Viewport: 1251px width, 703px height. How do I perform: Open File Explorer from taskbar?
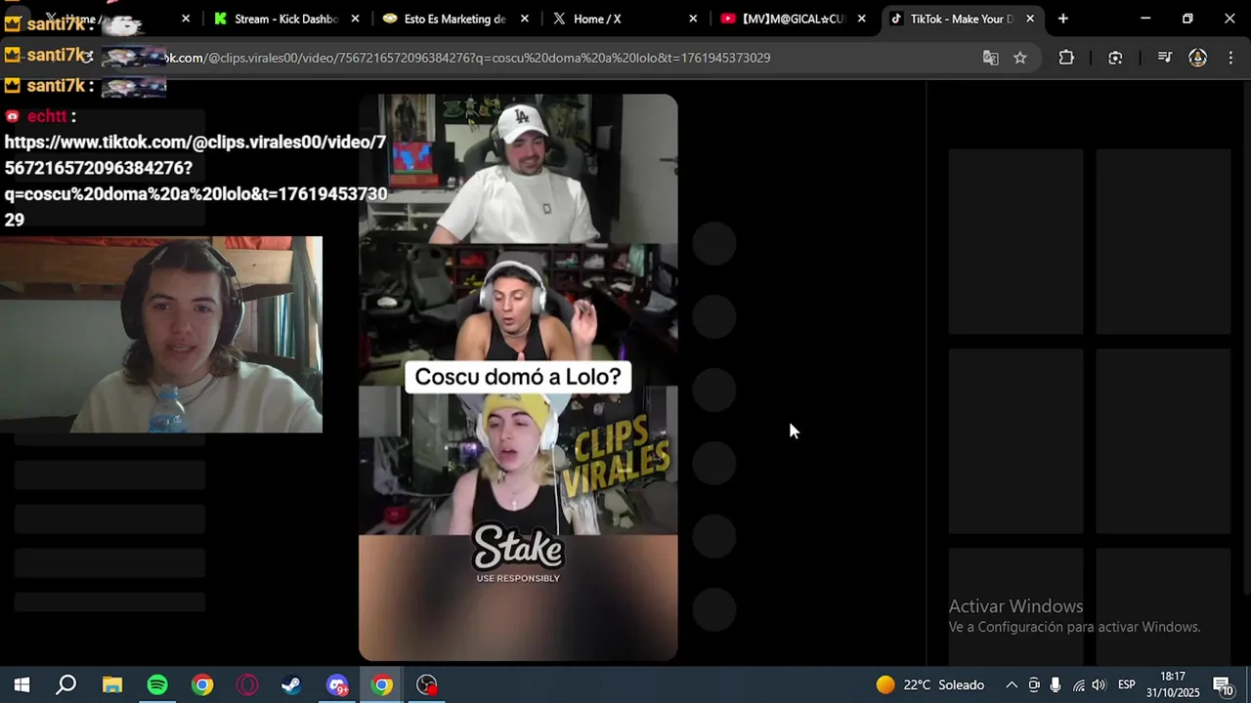(112, 684)
